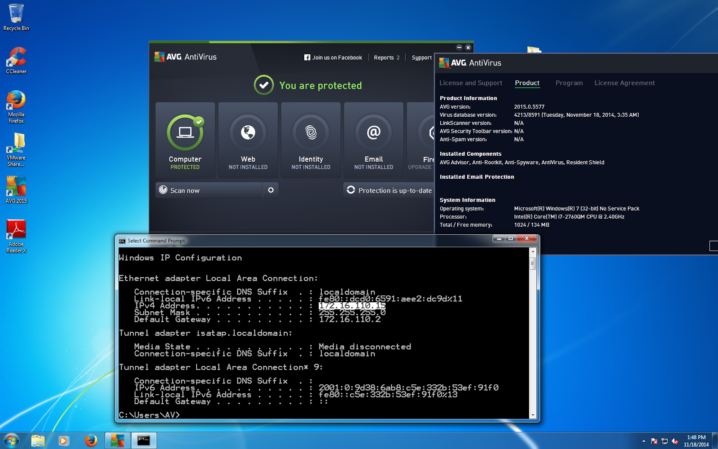The height and width of the screenshot is (449, 718).
Task: Select the Web protection globe icon
Action: click(x=248, y=132)
